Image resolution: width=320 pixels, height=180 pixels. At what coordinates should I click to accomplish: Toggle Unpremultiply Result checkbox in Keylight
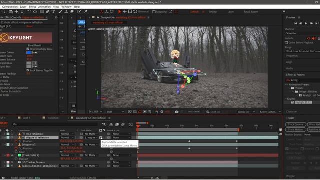pos(28,49)
